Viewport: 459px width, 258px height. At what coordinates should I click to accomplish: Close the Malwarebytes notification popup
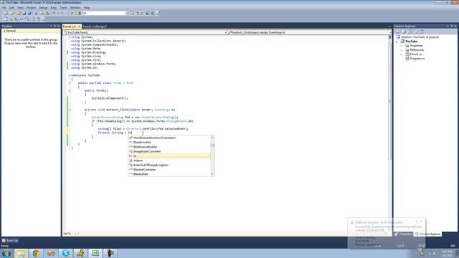click(x=421, y=221)
